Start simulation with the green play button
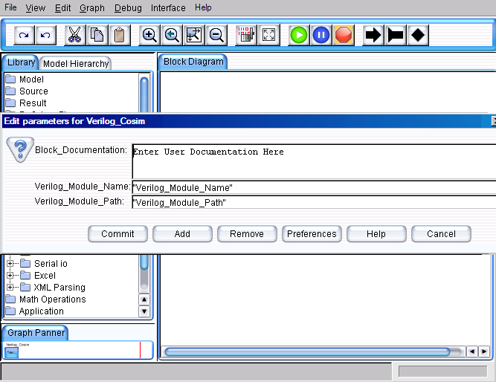This screenshot has height=382, width=496. click(x=299, y=35)
